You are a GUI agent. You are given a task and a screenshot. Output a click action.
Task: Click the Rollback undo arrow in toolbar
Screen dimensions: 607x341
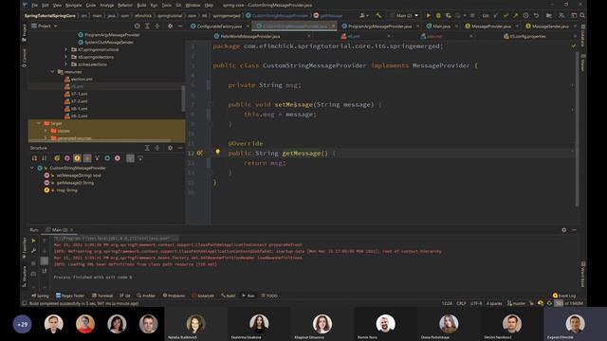(x=536, y=15)
